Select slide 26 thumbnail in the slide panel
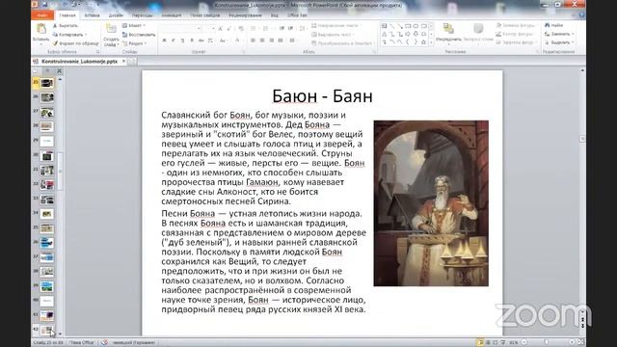Screen dimensions: 617x347 point(47,97)
